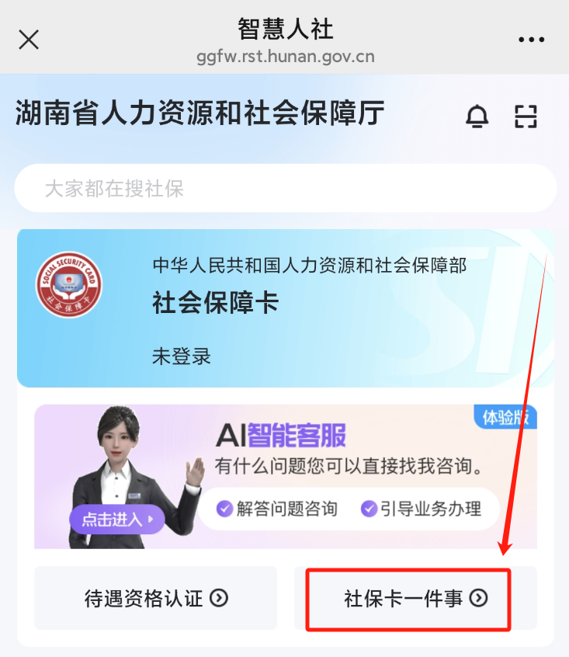Image resolution: width=569 pixels, height=657 pixels.
Task: Check the 引导业务办理 checkmark
Action: [x=369, y=509]
